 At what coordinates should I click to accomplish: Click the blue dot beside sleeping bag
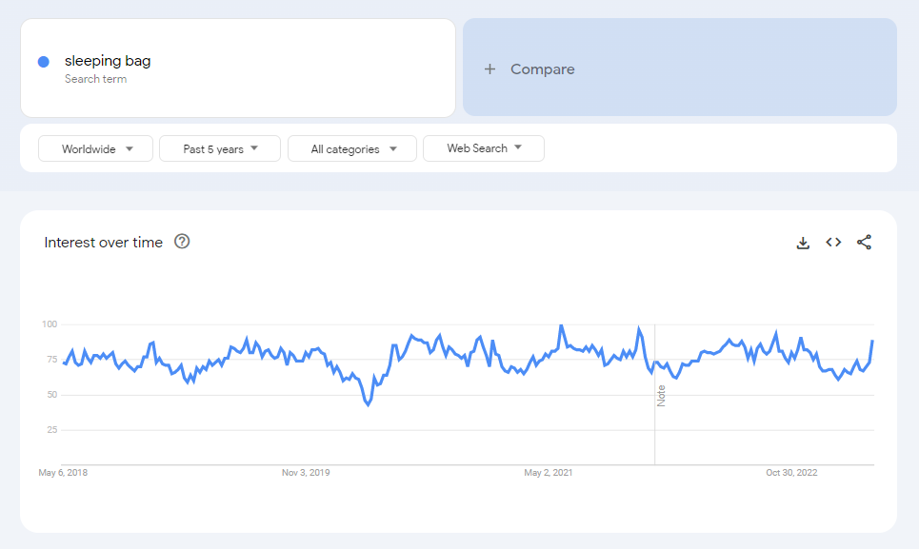pos(43,60)
